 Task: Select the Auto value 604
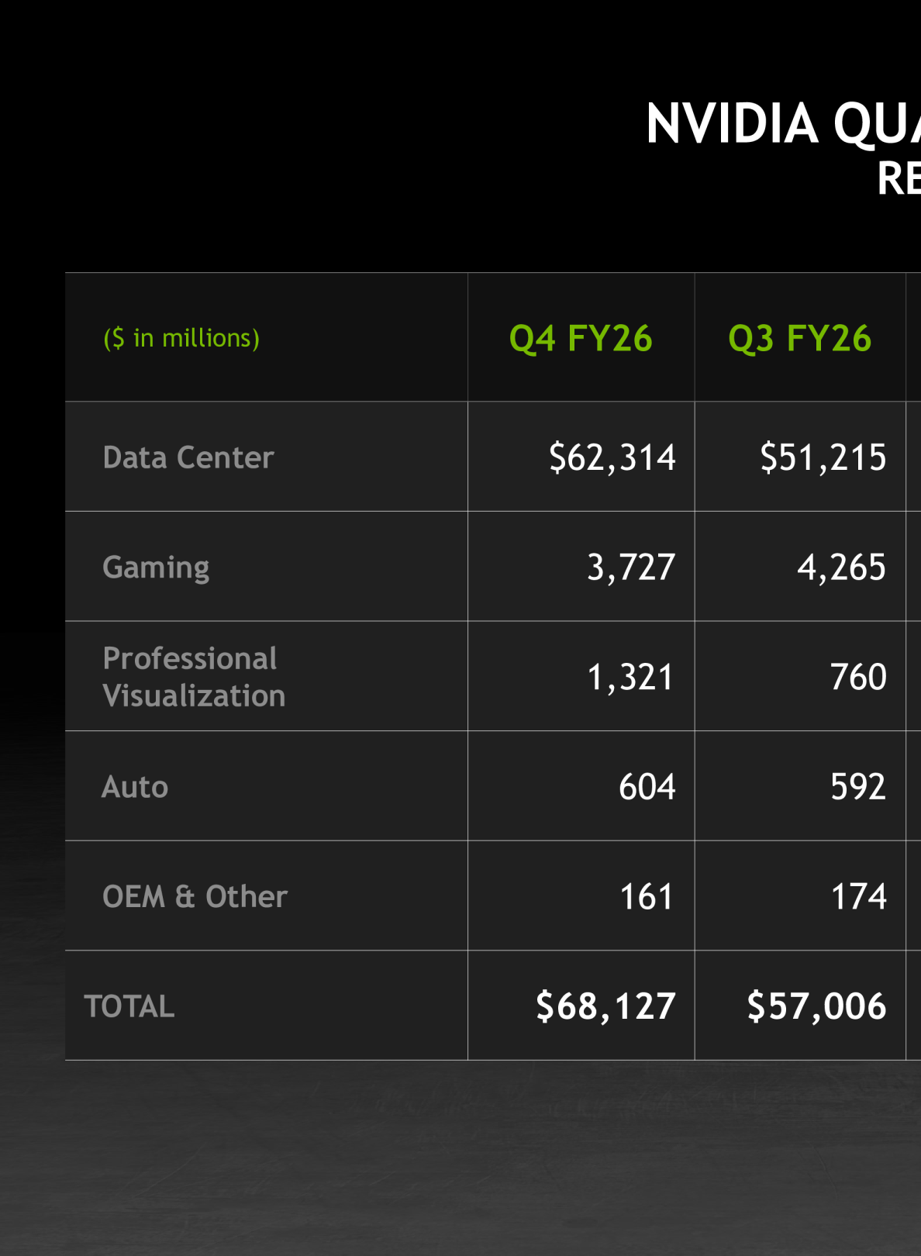[x=647, y=787]
